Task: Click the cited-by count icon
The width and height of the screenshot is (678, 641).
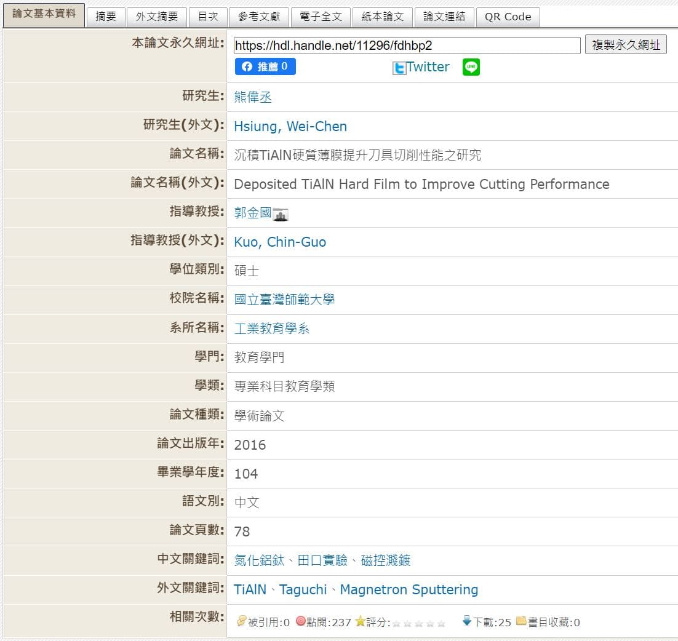Action: click(x=241, y=621)
